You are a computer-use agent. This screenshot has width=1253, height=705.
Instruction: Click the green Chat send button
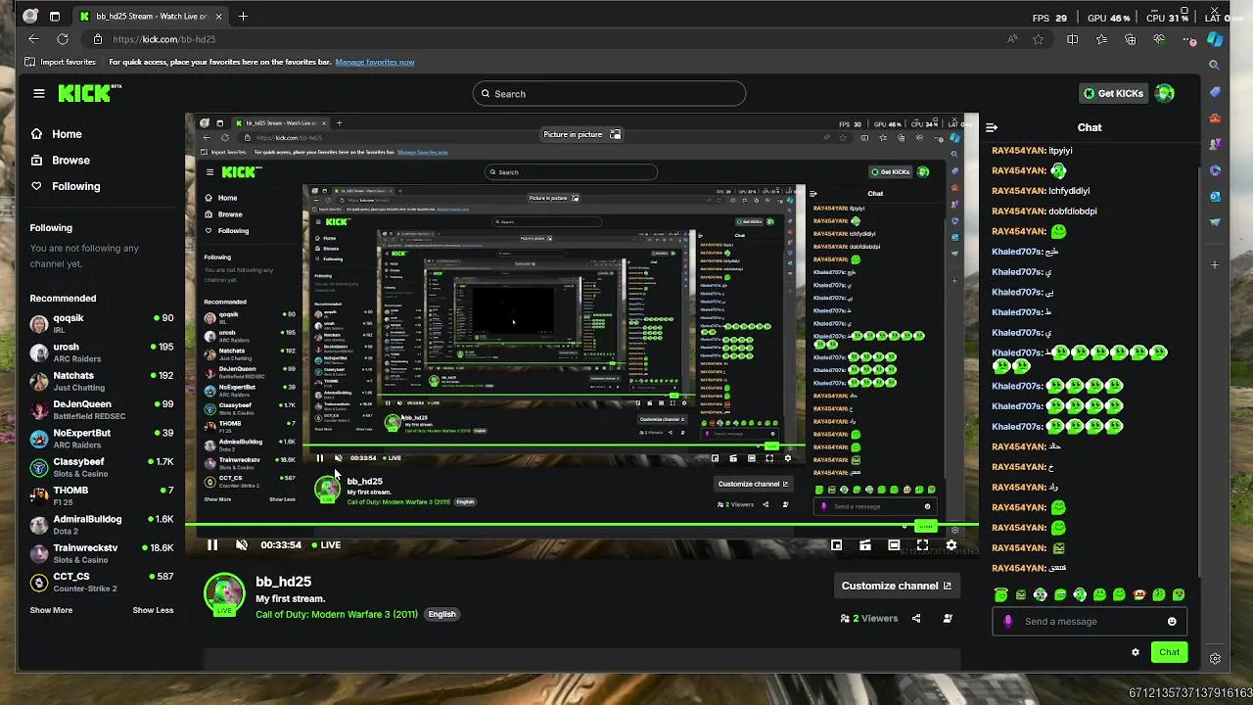coord(1169,652)
